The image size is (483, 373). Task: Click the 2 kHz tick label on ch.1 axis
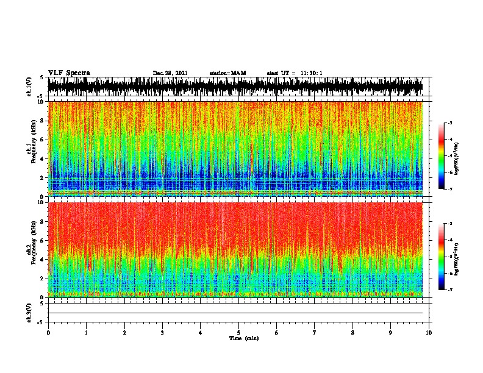tap(43, 178)
